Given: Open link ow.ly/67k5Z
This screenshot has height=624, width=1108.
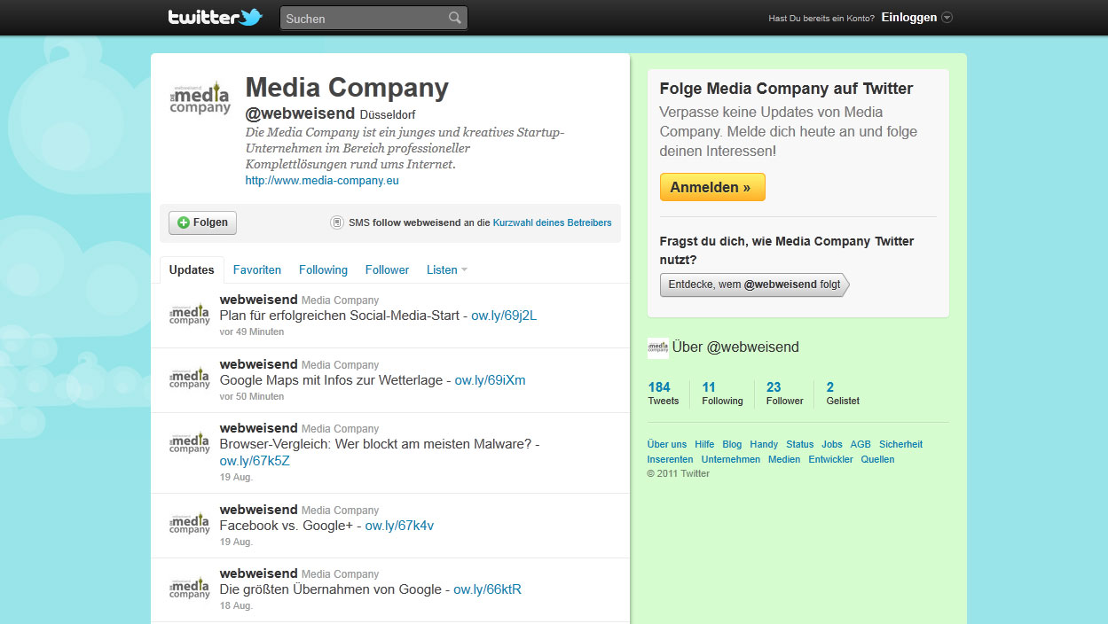Looking at the screenshot, I should 255,461.
